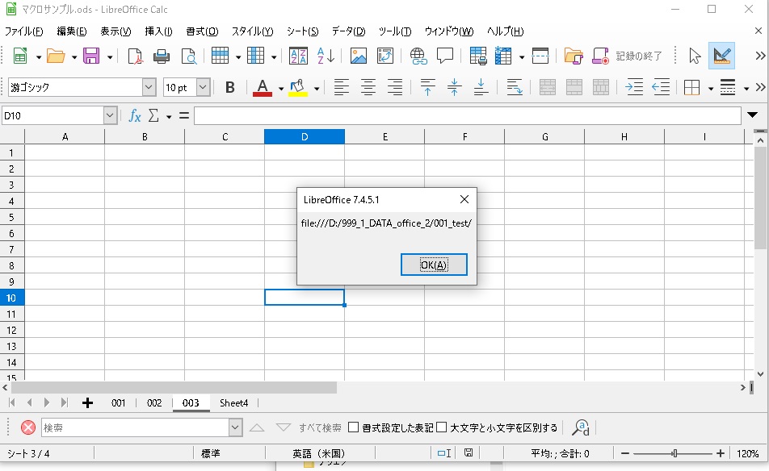Toggle 大文字と小文字を区別する checkbox
Viewport: 769px width, 471px height.
[497, 427]
